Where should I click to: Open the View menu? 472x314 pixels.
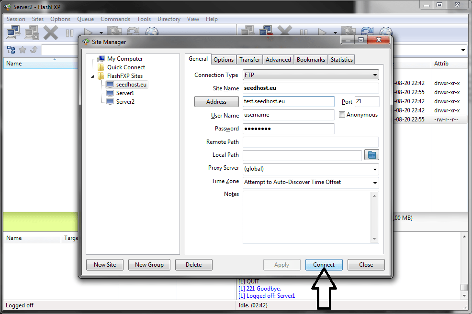click(x=193, y=19)
